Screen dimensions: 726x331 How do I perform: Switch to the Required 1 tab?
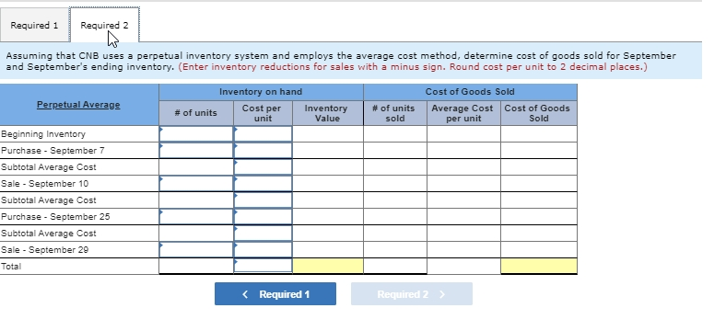34,25
